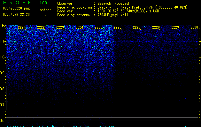Screen dimensions: 201x127
Task: Click the bright echo dot below 2223
Action: (x=53, y=99)
